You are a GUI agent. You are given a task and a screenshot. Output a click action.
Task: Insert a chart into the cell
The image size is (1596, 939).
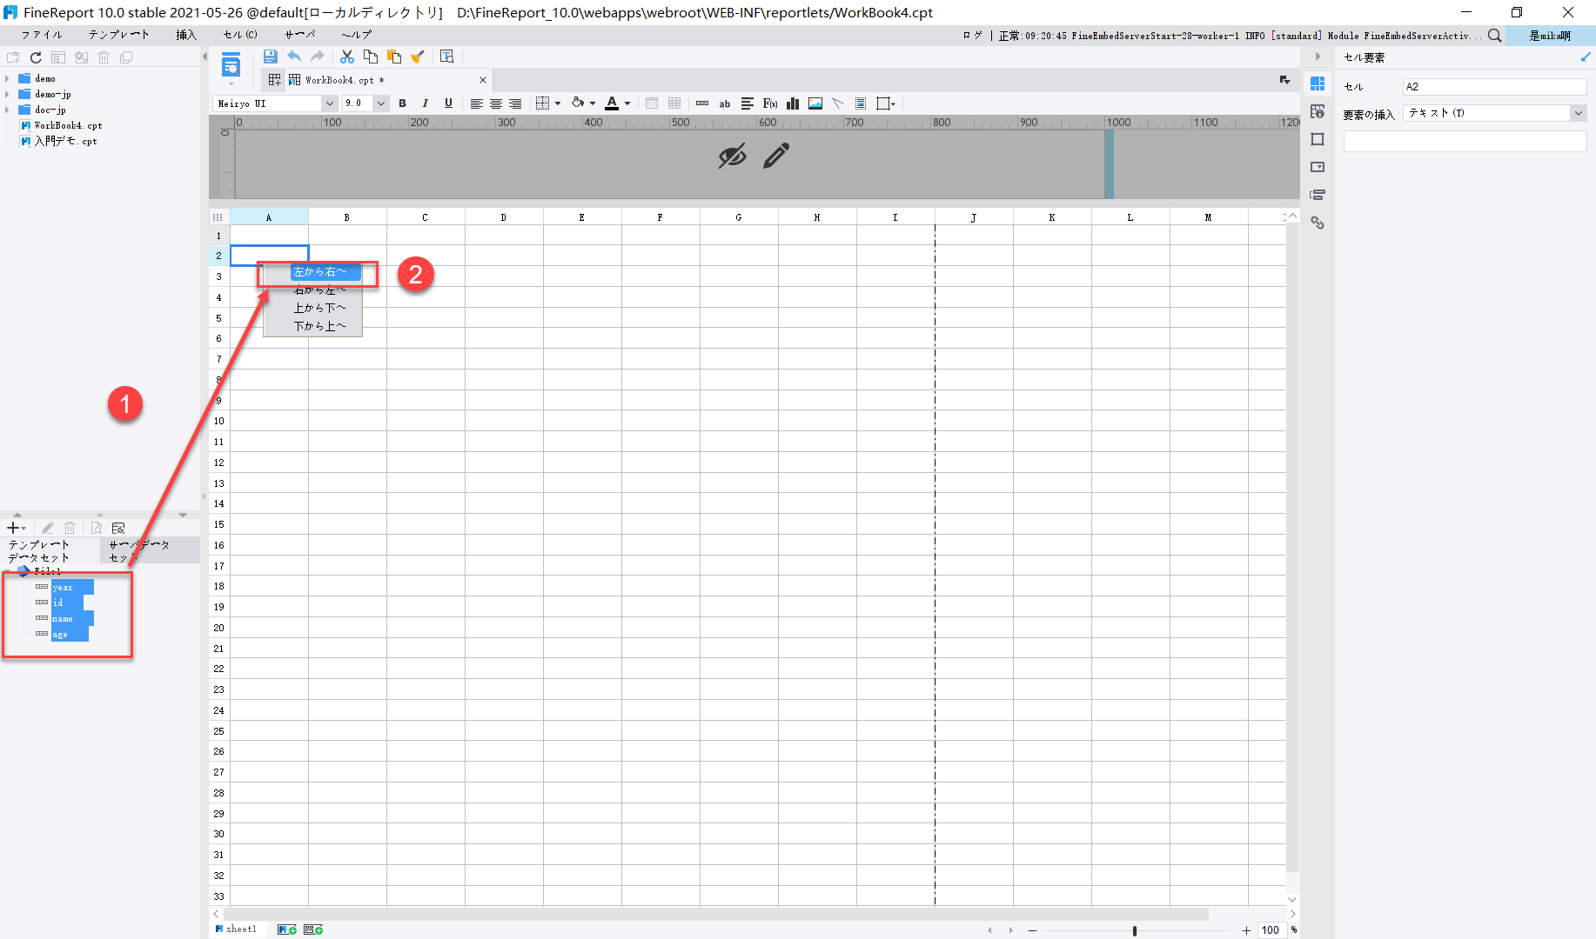[x=792, y=103]
